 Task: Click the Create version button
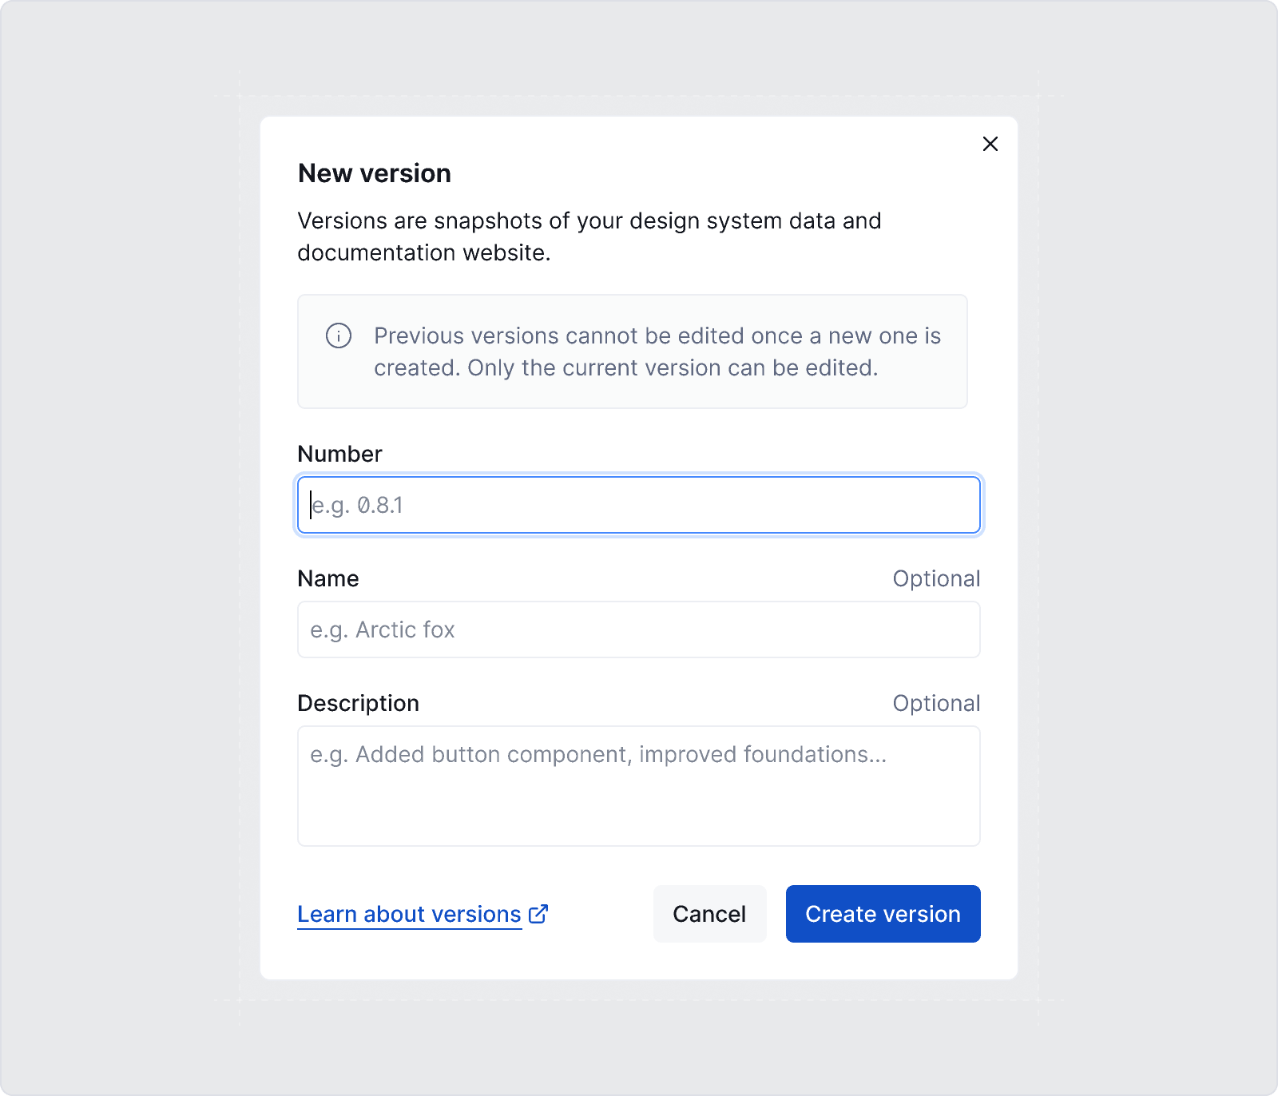tap(883, 914)
